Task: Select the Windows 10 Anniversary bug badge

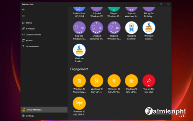Action: (79, 81)
